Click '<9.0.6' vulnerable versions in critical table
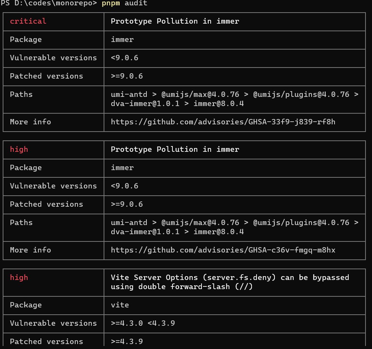 click(x=124, y=58)
